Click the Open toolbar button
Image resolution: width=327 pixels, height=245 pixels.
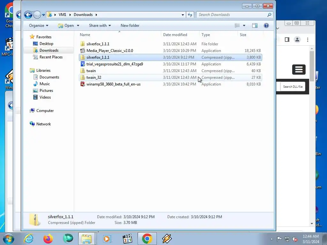coord(66,26)
